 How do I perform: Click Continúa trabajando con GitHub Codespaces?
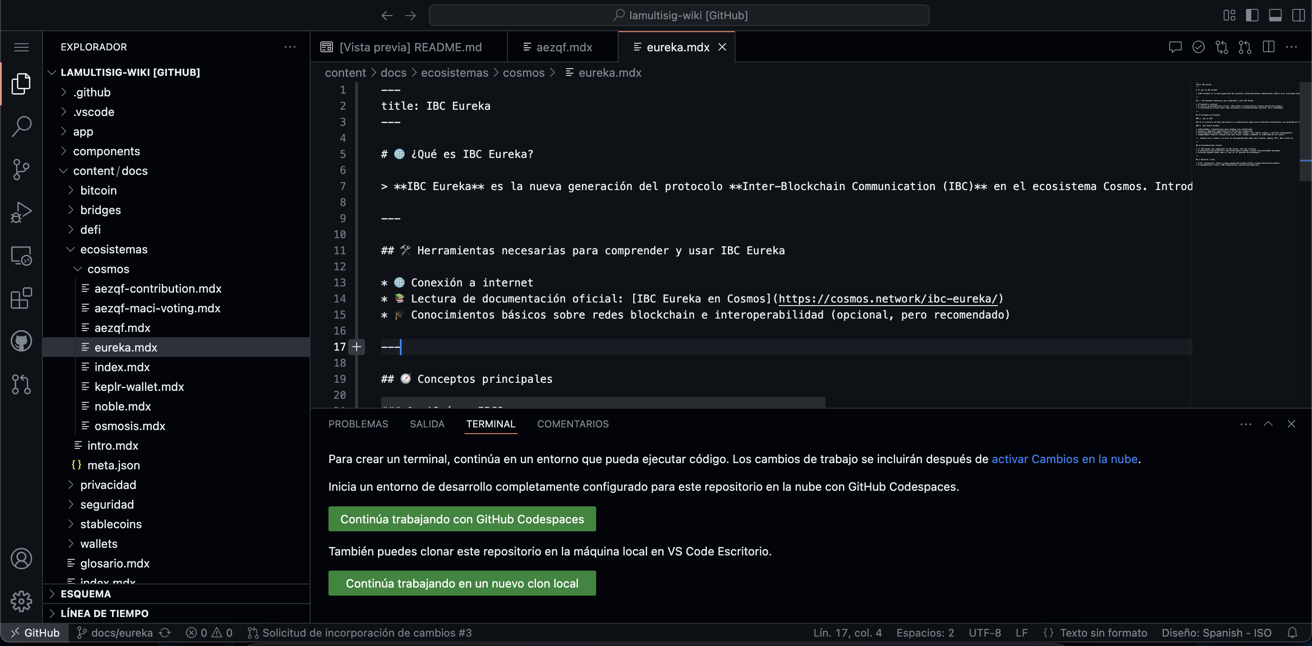click(x=462, y=519)
